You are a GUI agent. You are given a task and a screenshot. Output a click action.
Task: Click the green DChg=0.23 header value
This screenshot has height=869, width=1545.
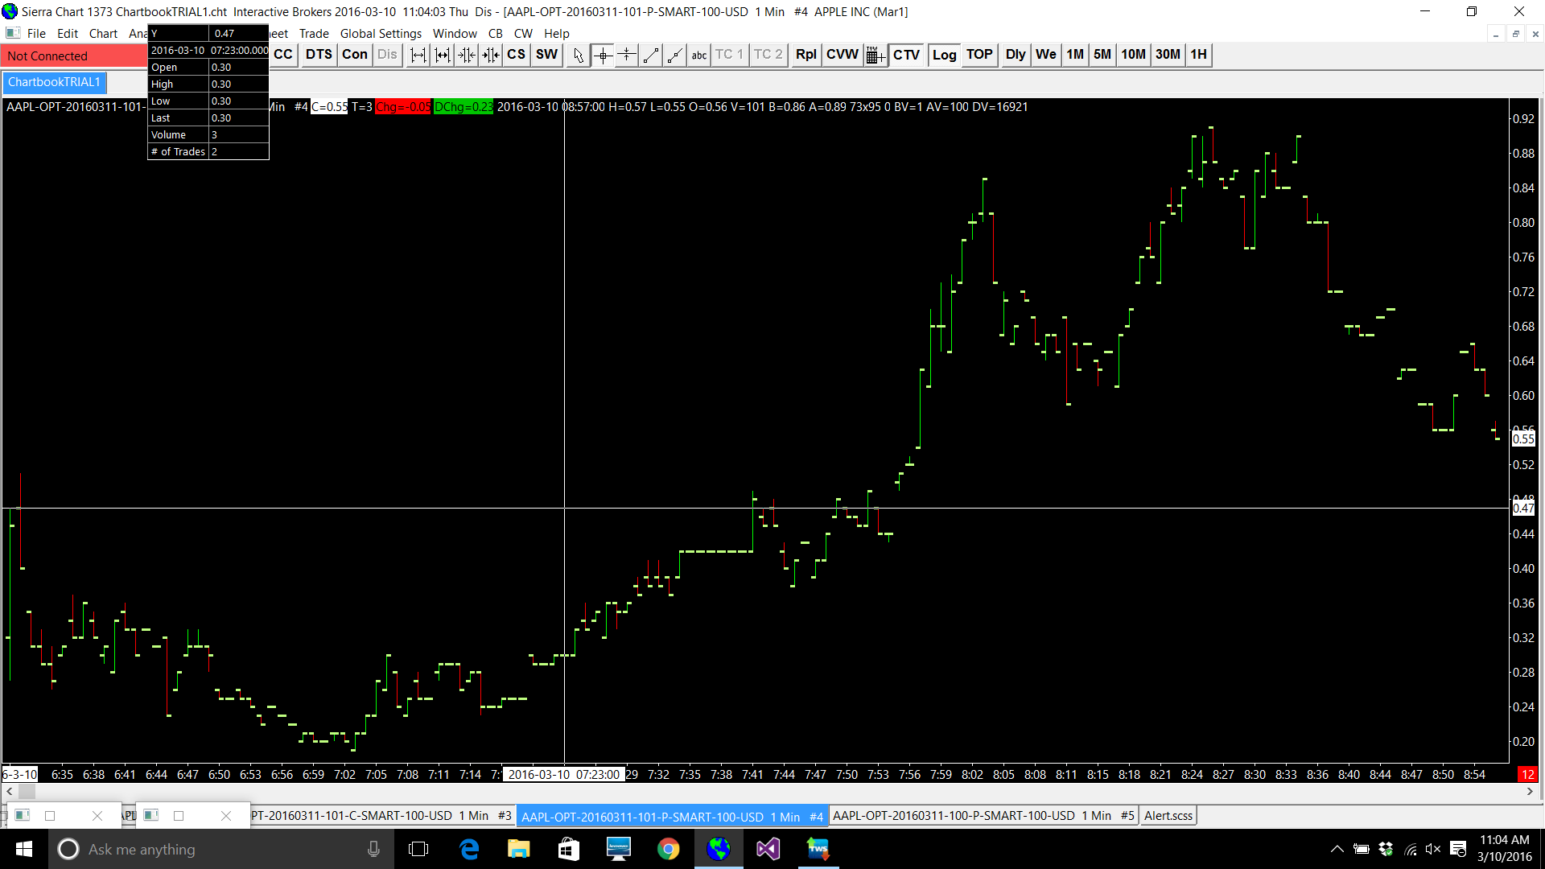[x=463, y=107]
